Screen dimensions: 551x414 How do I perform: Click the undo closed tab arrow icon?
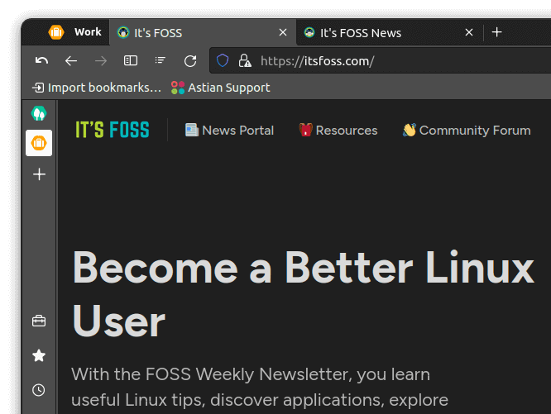point(41,60)
